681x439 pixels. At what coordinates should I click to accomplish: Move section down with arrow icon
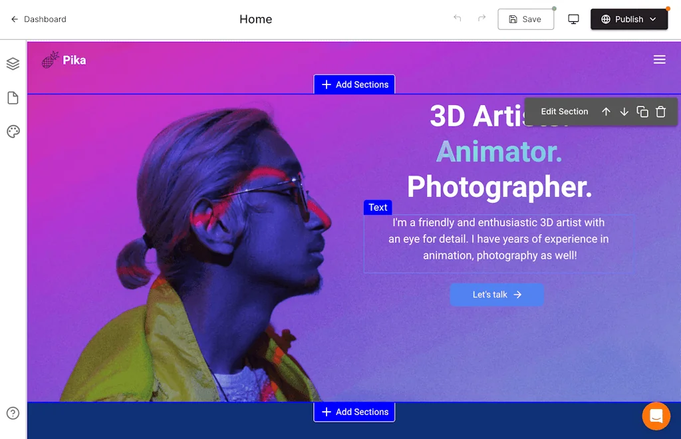pyautogui.click(x=624, y=112)
